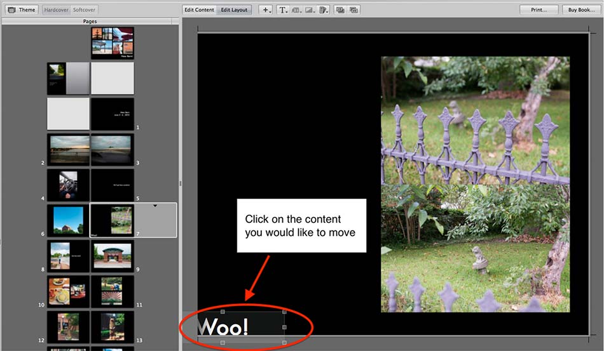Select the Woo! text box
The image size is (604, 351).
(242, 327)
